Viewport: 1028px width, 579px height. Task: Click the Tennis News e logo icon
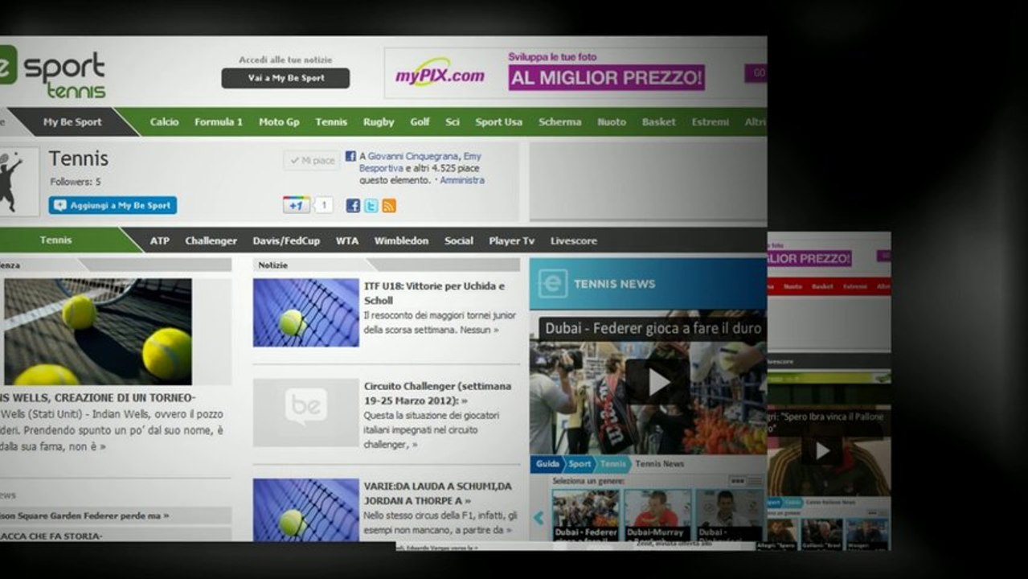click(x=553, y=284)
